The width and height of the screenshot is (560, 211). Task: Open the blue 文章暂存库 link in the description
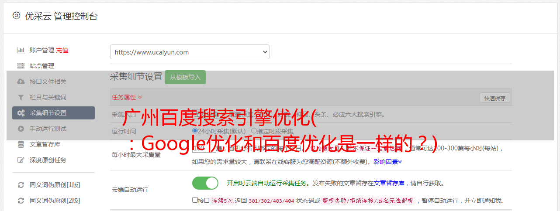tap(389, 183)
